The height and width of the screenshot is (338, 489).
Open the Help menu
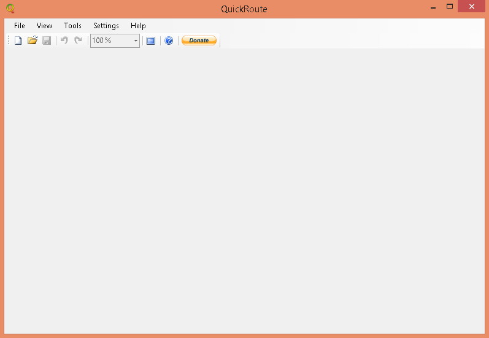pyautogui.click(x=138, y=26)
